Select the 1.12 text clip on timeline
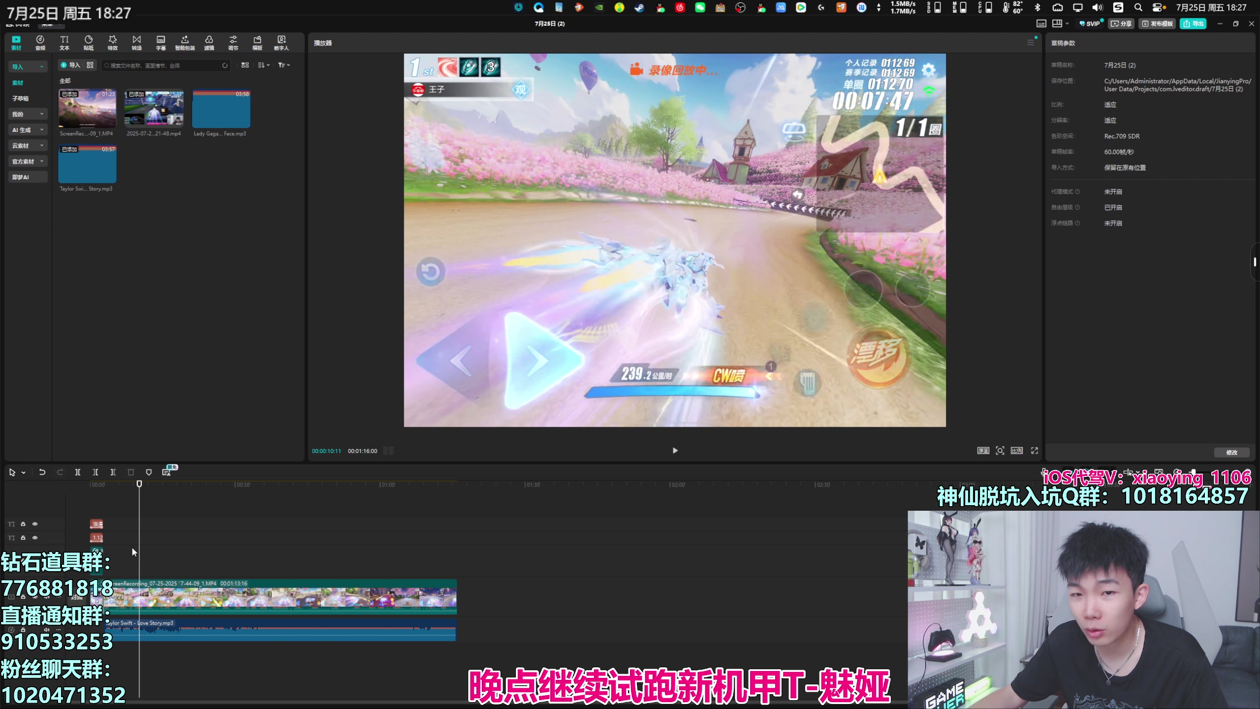 pos(96,538)
